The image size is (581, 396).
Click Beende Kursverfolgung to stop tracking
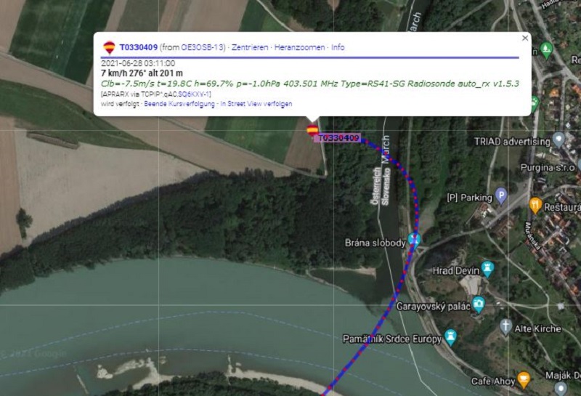click(179, 104)
